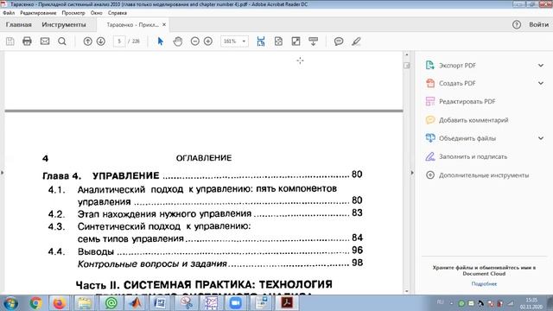Click the page number input field
The width and height of the screenshot is (553, 311).
pos(119,41)
